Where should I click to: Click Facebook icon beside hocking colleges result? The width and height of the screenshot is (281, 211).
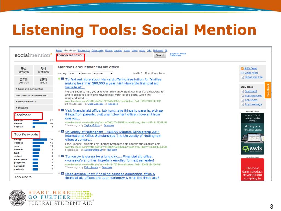(62, 173)
